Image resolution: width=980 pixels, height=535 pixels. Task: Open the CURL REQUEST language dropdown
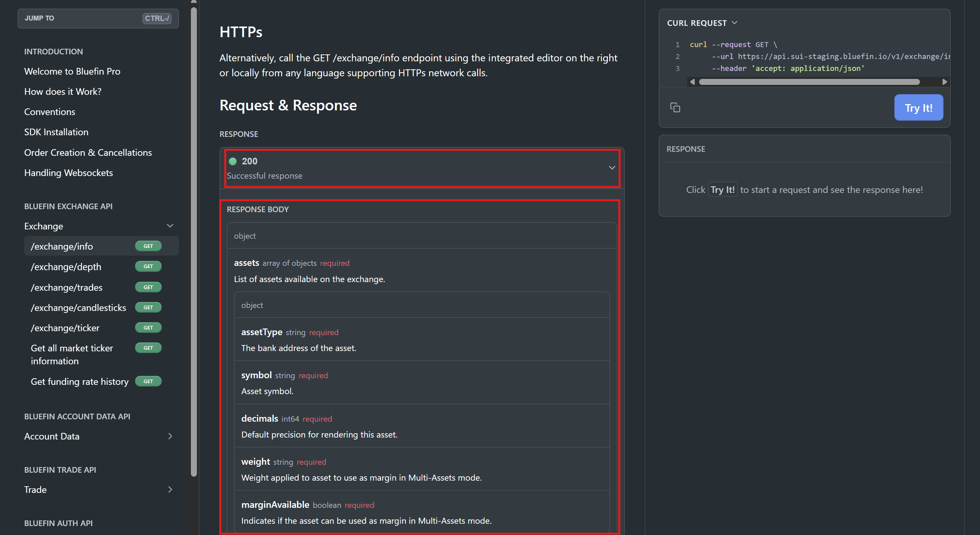702,23
